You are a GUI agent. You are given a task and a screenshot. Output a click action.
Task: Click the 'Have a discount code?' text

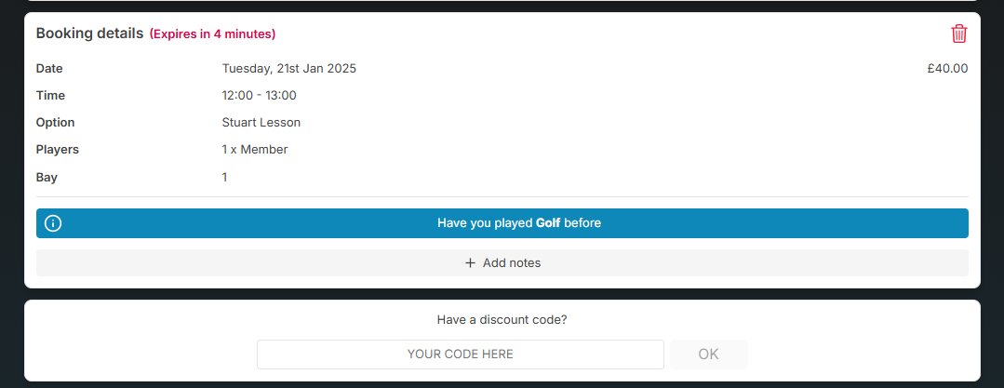502,320
